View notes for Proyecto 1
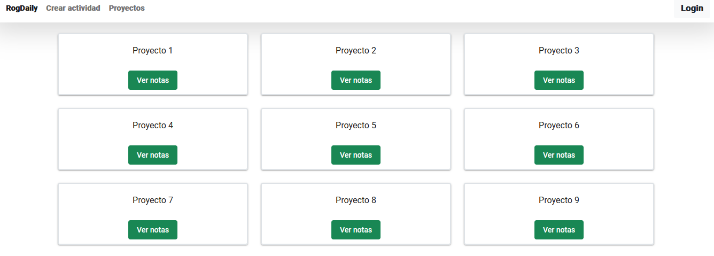 [x=153, y=80]
